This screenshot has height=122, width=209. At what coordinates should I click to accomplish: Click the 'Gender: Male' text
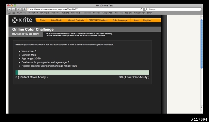[x=29, y=55]
